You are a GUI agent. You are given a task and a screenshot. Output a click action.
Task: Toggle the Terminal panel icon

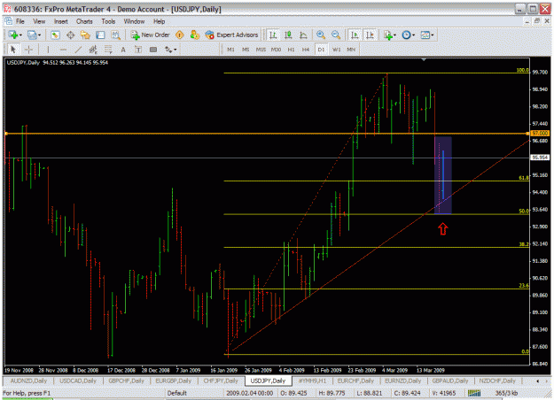100,35
